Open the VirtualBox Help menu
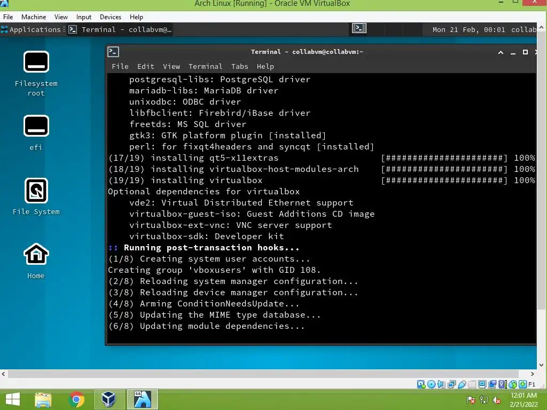Image resolution: width=547 pixels, height=410 pixels. pos(136,17)
